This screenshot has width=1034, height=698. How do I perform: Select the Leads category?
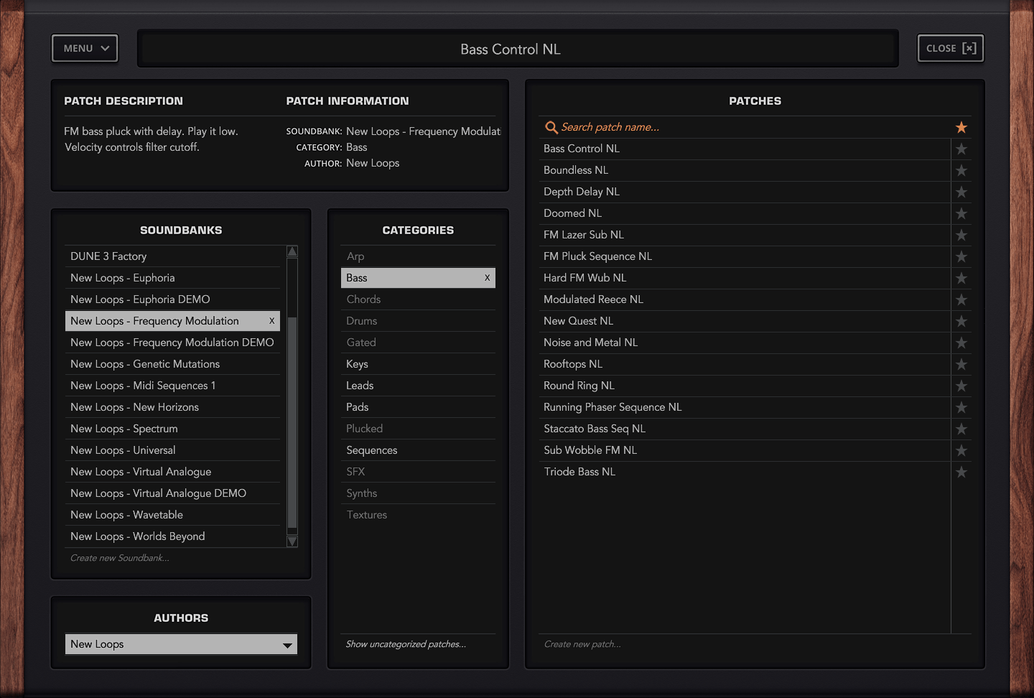pos(359,386)
